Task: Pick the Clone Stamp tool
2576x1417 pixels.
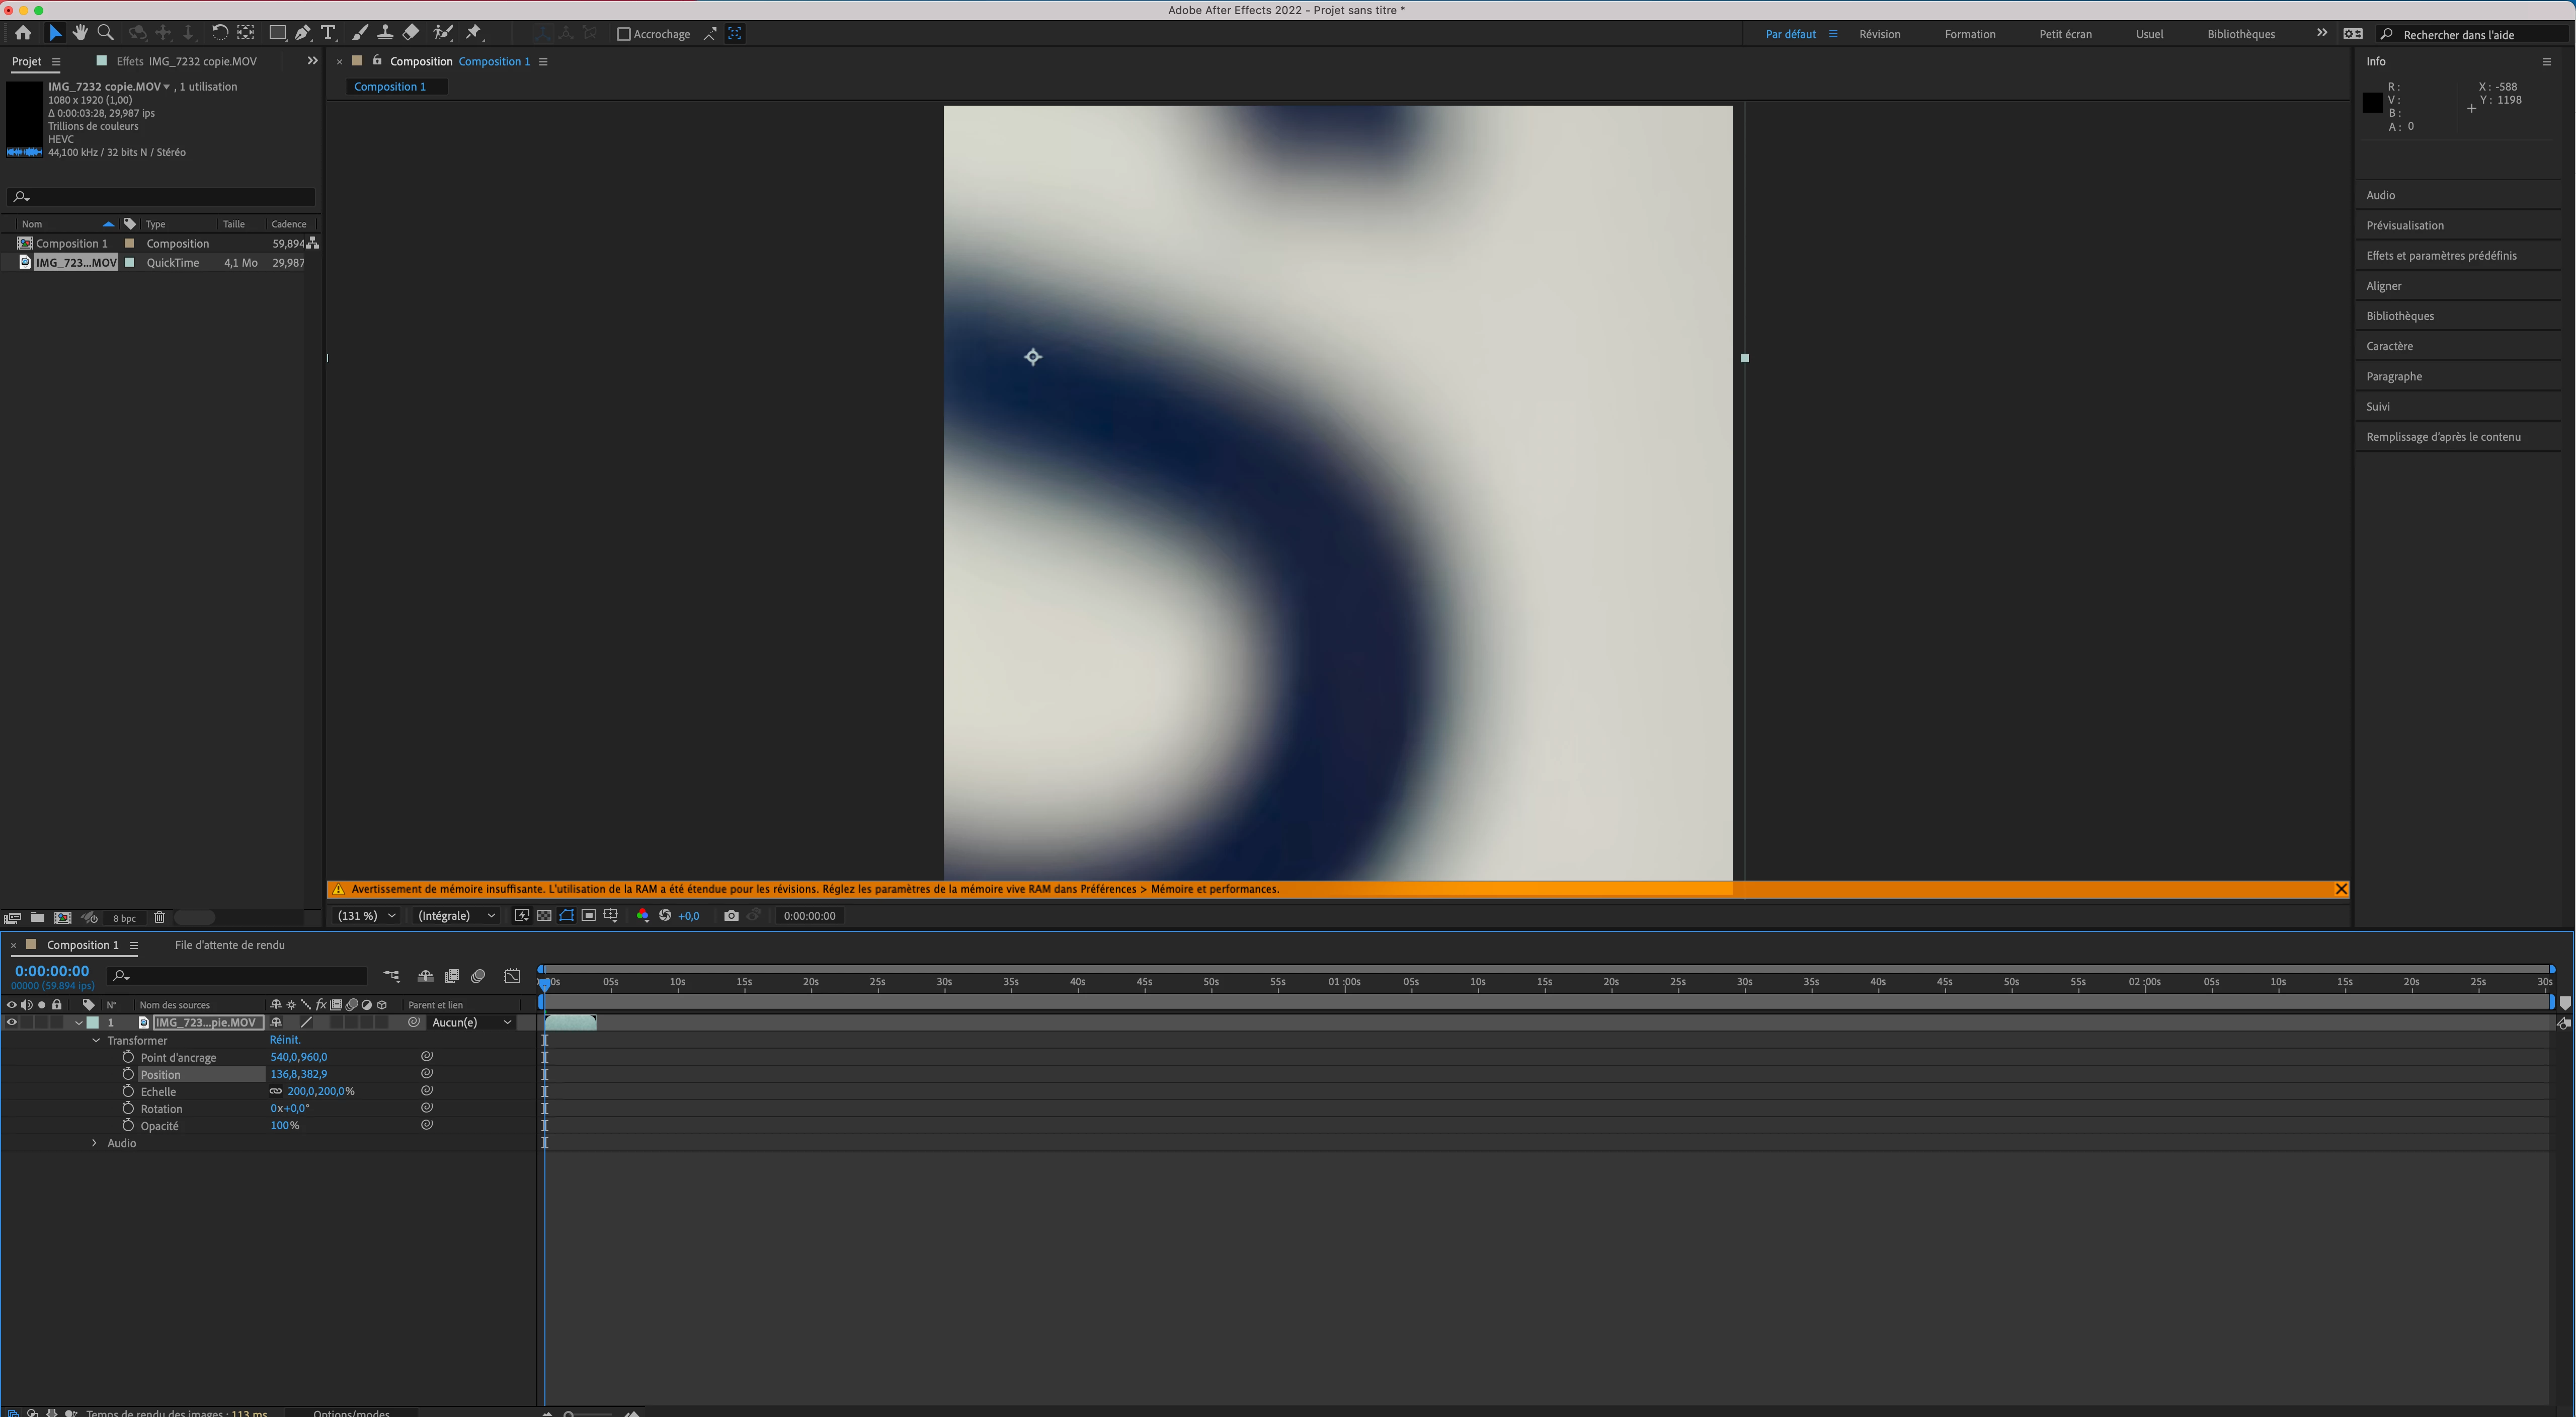Action: coord(385,33)
